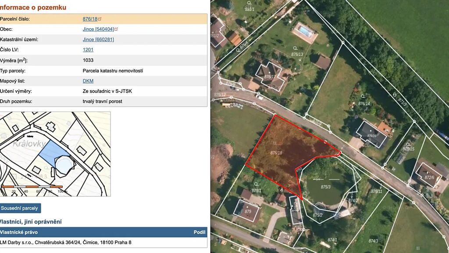Open parcel number 876/18 link
The width and height of the screenshot is (449, 253).
[90, 19]
